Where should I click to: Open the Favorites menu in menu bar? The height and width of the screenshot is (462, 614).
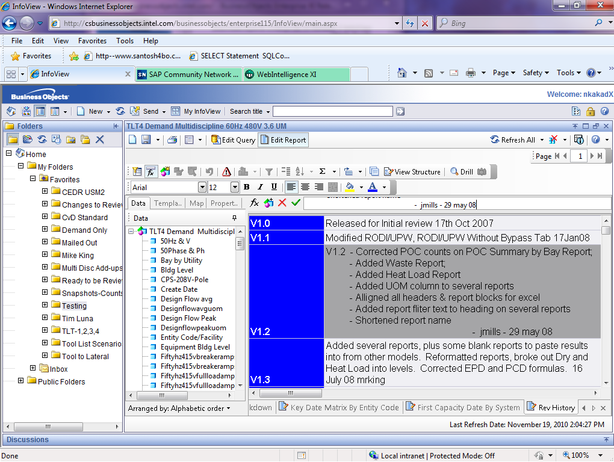[x=93, y=41]
